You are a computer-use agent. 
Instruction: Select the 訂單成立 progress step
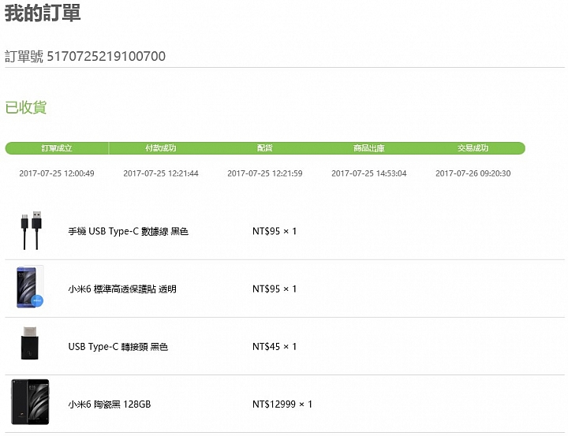click(57, 148)
